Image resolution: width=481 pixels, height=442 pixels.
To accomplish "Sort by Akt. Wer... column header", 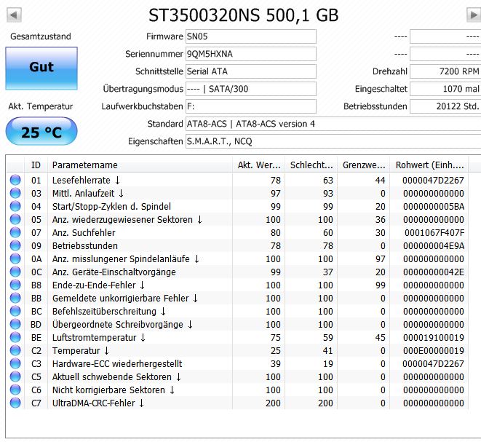I will point(258,165).
